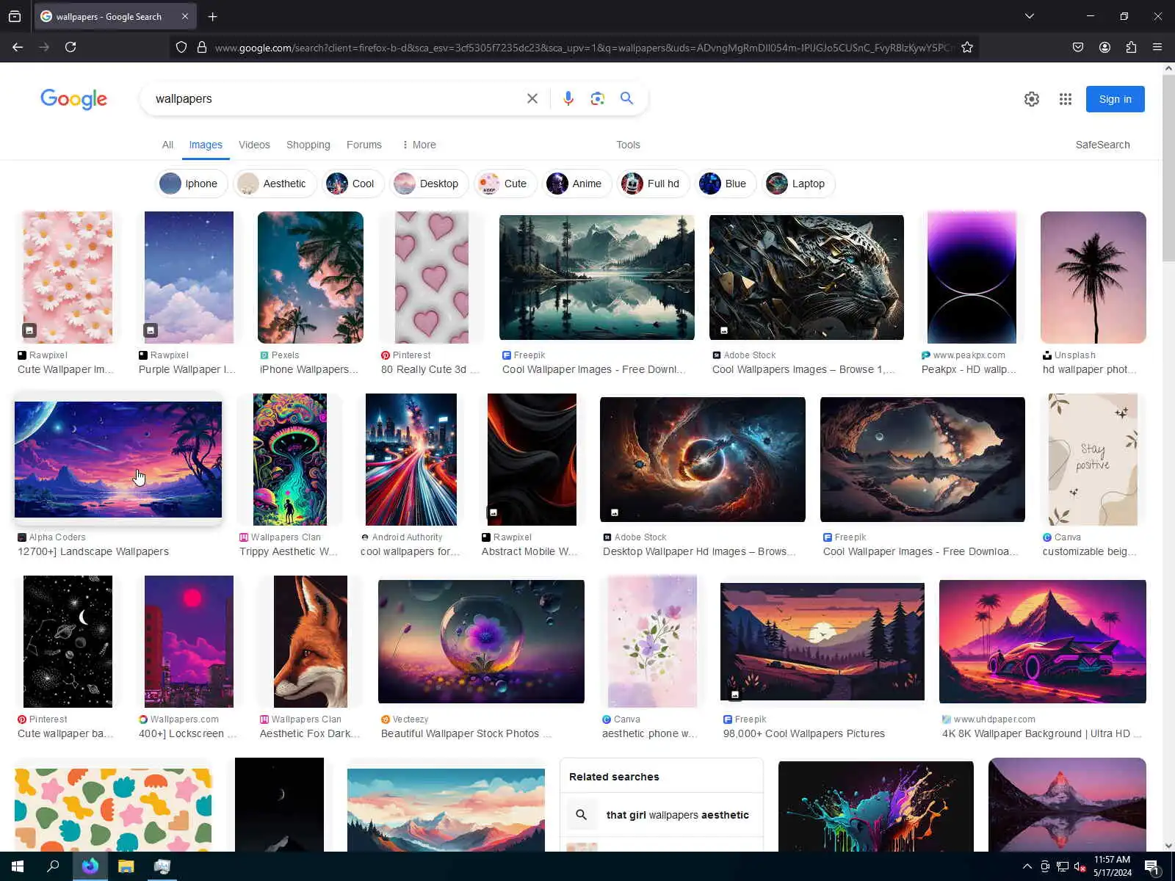Image resolution: width=1175 pixels, height=881 pixels.
Task: Open Firefox application menu
Action: pyautogui.click(x=1157, y=47)
